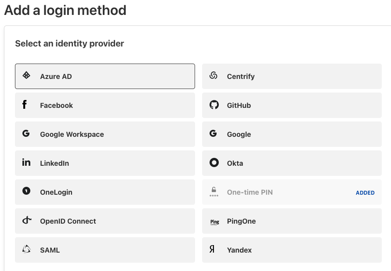Click the Yandex 'Я' icon

[212, 250]
